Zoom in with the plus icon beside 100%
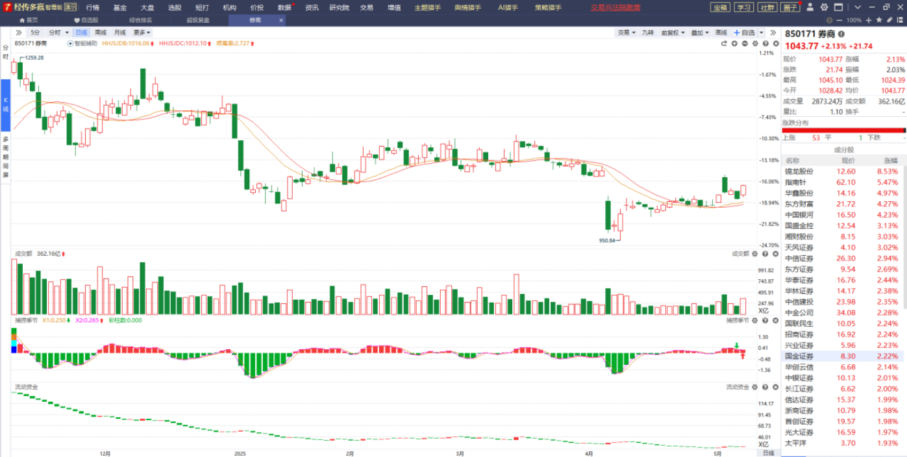The image size is (907, 457). click(x=867, y=20)
